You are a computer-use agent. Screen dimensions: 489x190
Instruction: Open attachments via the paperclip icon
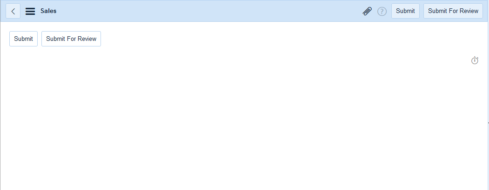pyautogui.click(x=367, y=11)
